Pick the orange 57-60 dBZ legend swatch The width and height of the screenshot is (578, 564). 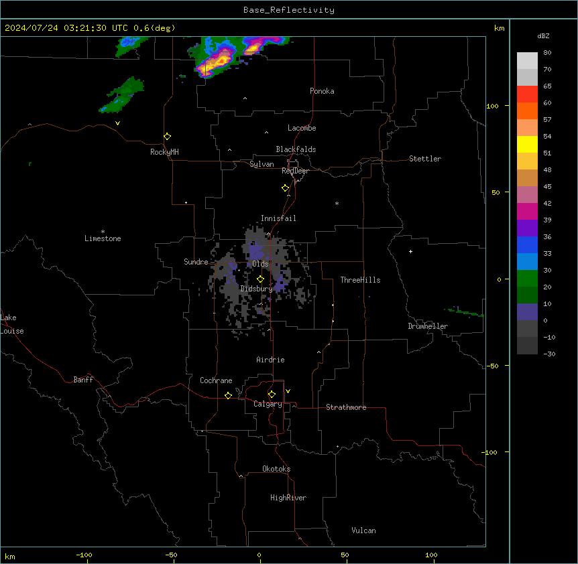tap(527, 111)
